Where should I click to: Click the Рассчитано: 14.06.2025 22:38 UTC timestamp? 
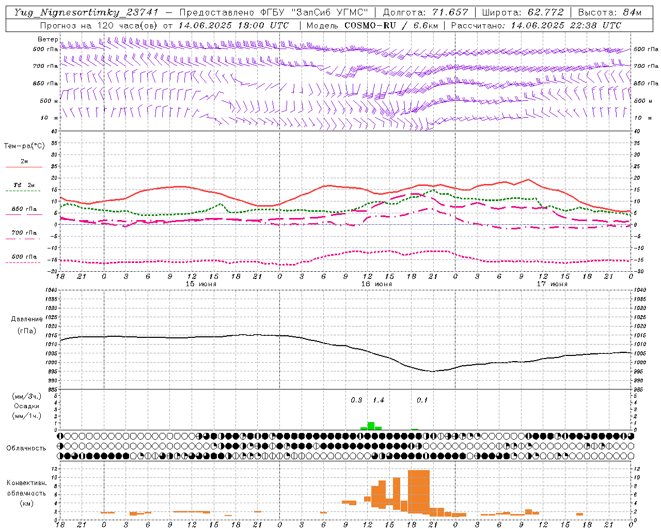[x=536, y=25]
